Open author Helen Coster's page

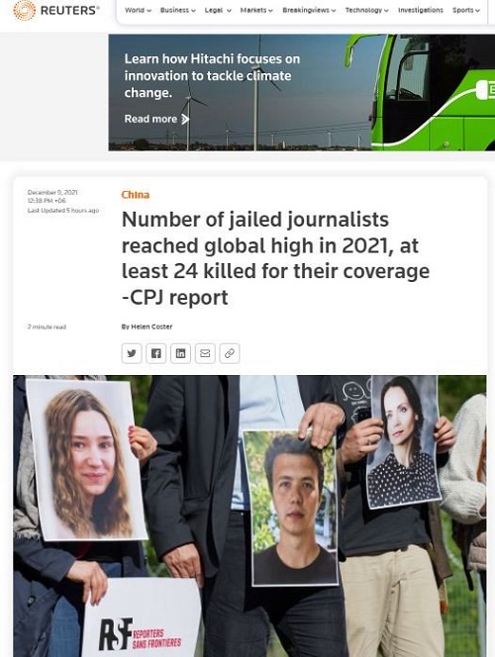(x=151, y=327)
